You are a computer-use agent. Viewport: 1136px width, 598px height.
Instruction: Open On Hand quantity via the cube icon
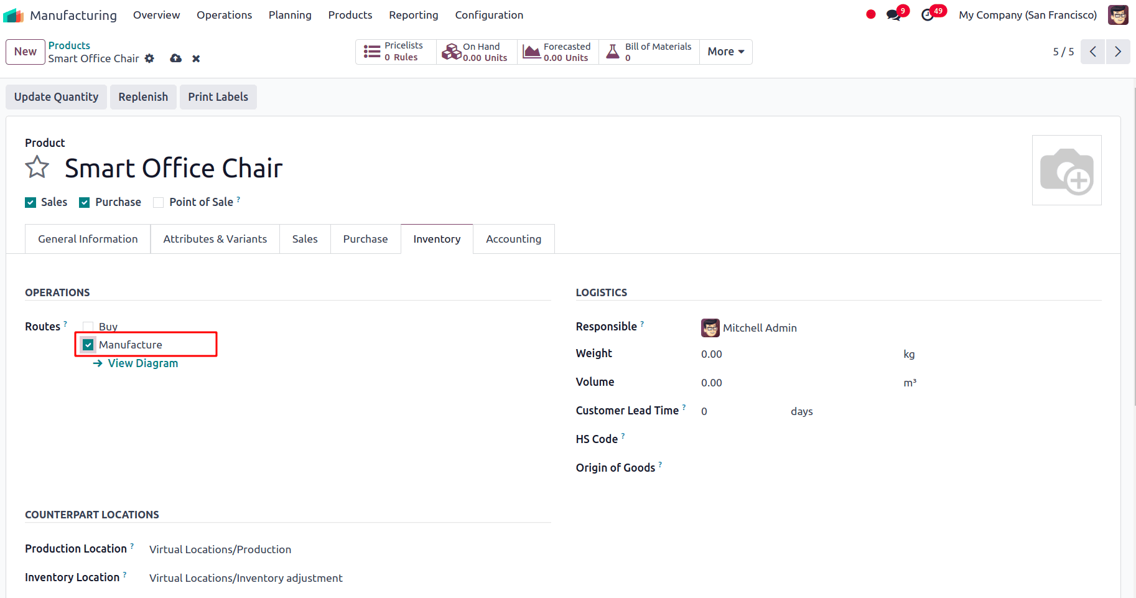click(x=452, y=52)
